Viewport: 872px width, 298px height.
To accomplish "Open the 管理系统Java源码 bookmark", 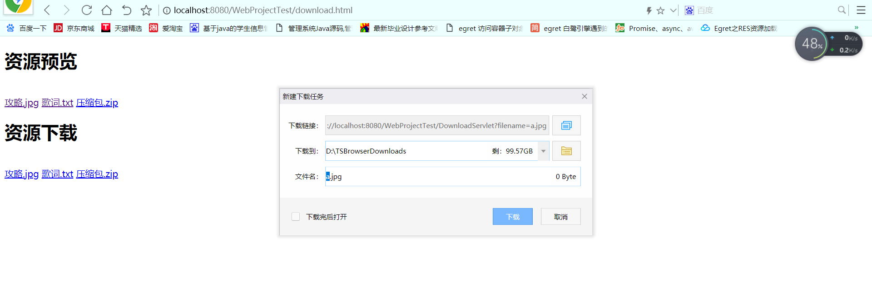I will point(314,28).
